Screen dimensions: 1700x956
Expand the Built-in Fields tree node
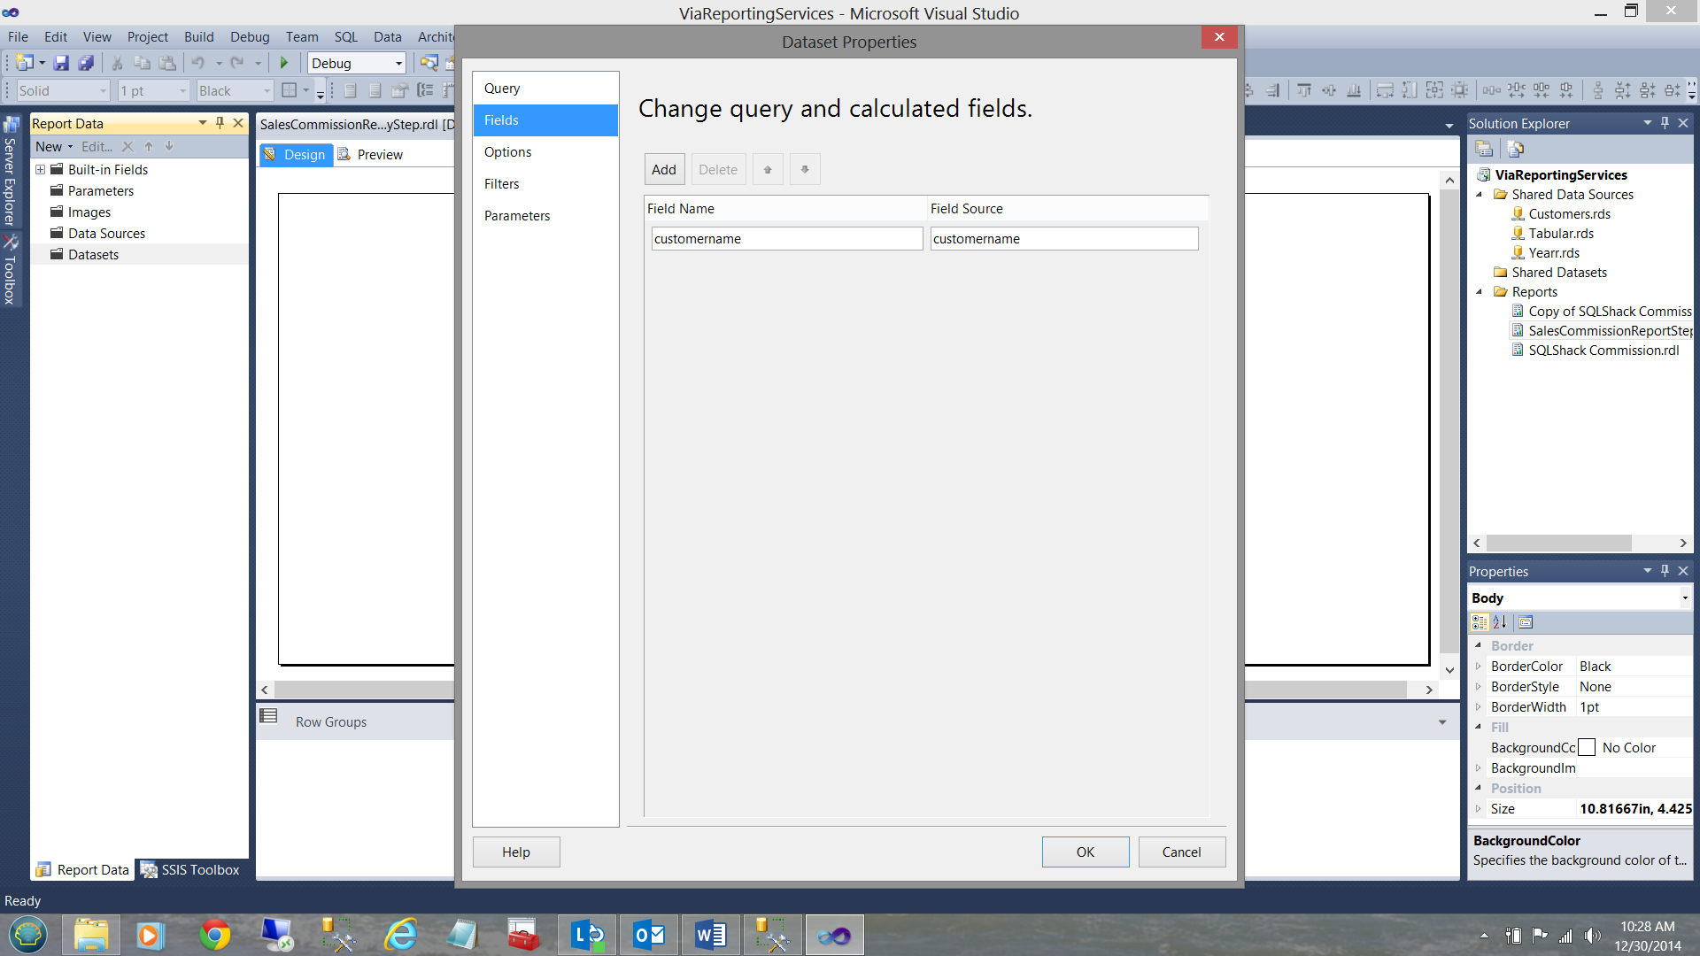(x=40, y=169)
